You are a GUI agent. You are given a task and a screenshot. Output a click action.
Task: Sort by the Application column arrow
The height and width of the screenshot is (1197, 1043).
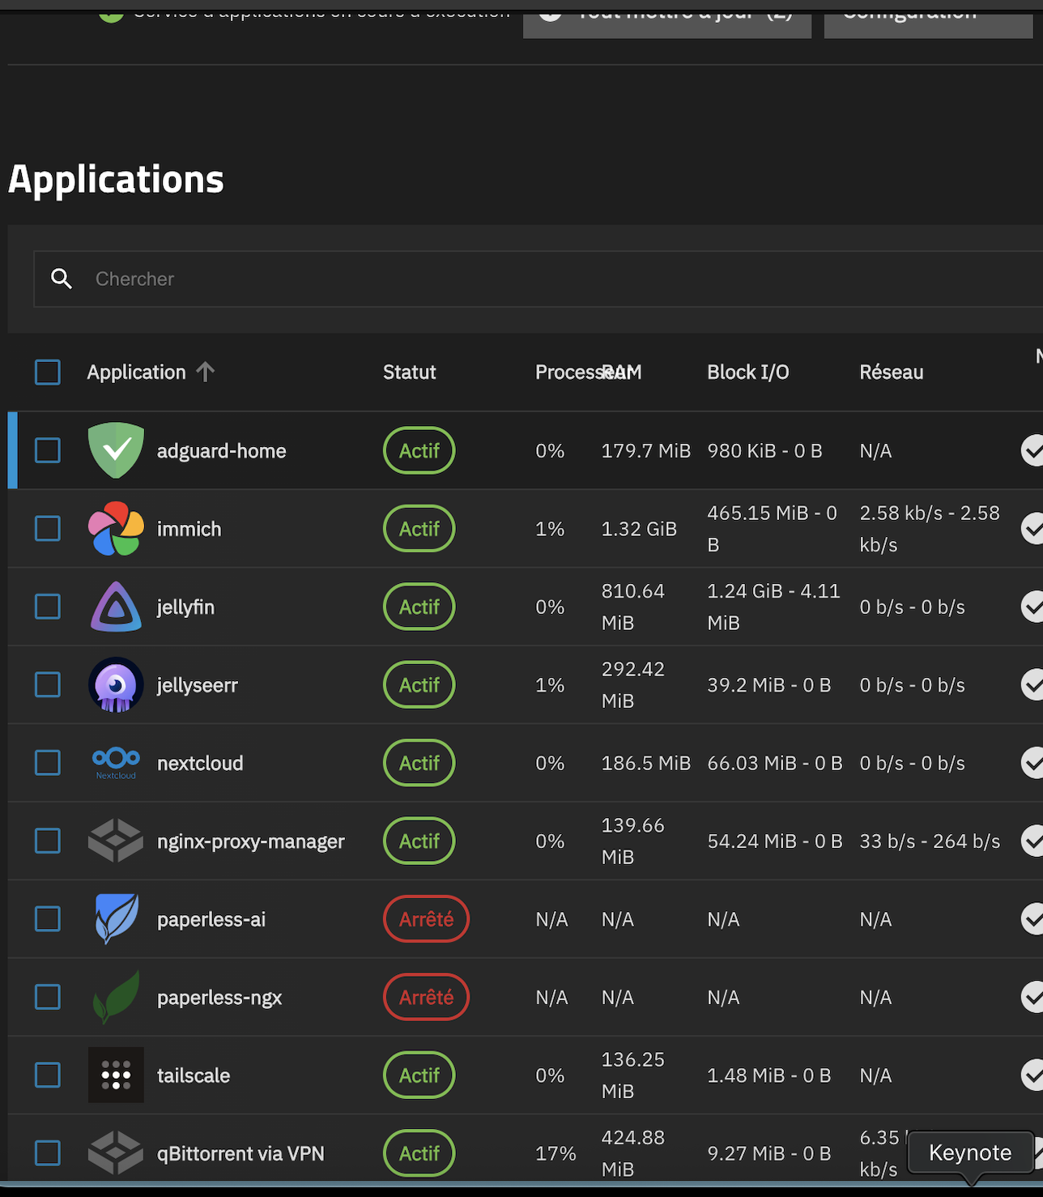pyautogui.click(x=206, y=372)
